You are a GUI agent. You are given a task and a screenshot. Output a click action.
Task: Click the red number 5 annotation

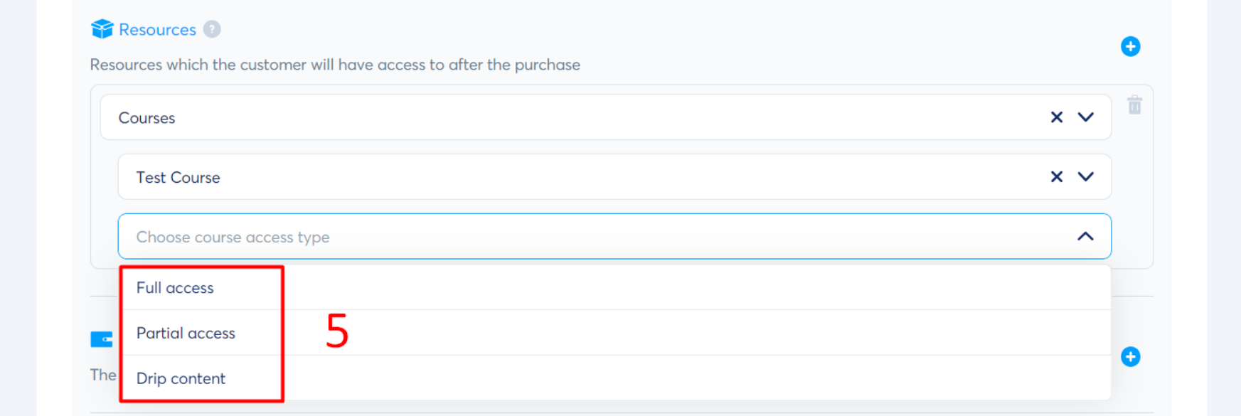pos(337,331)
